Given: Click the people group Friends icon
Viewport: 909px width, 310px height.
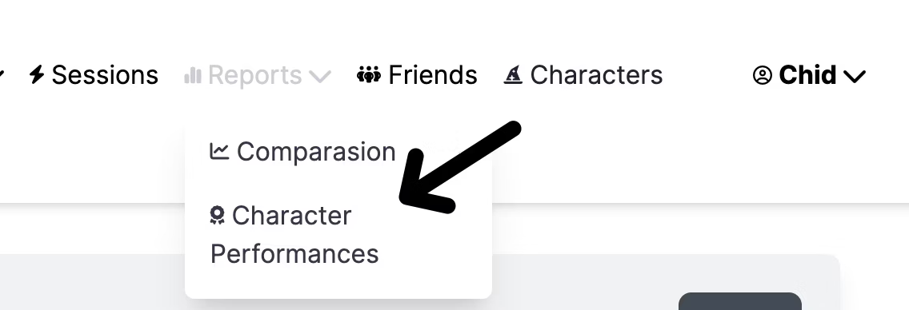Looking at the screenshot, I should (x=369, y=74).
